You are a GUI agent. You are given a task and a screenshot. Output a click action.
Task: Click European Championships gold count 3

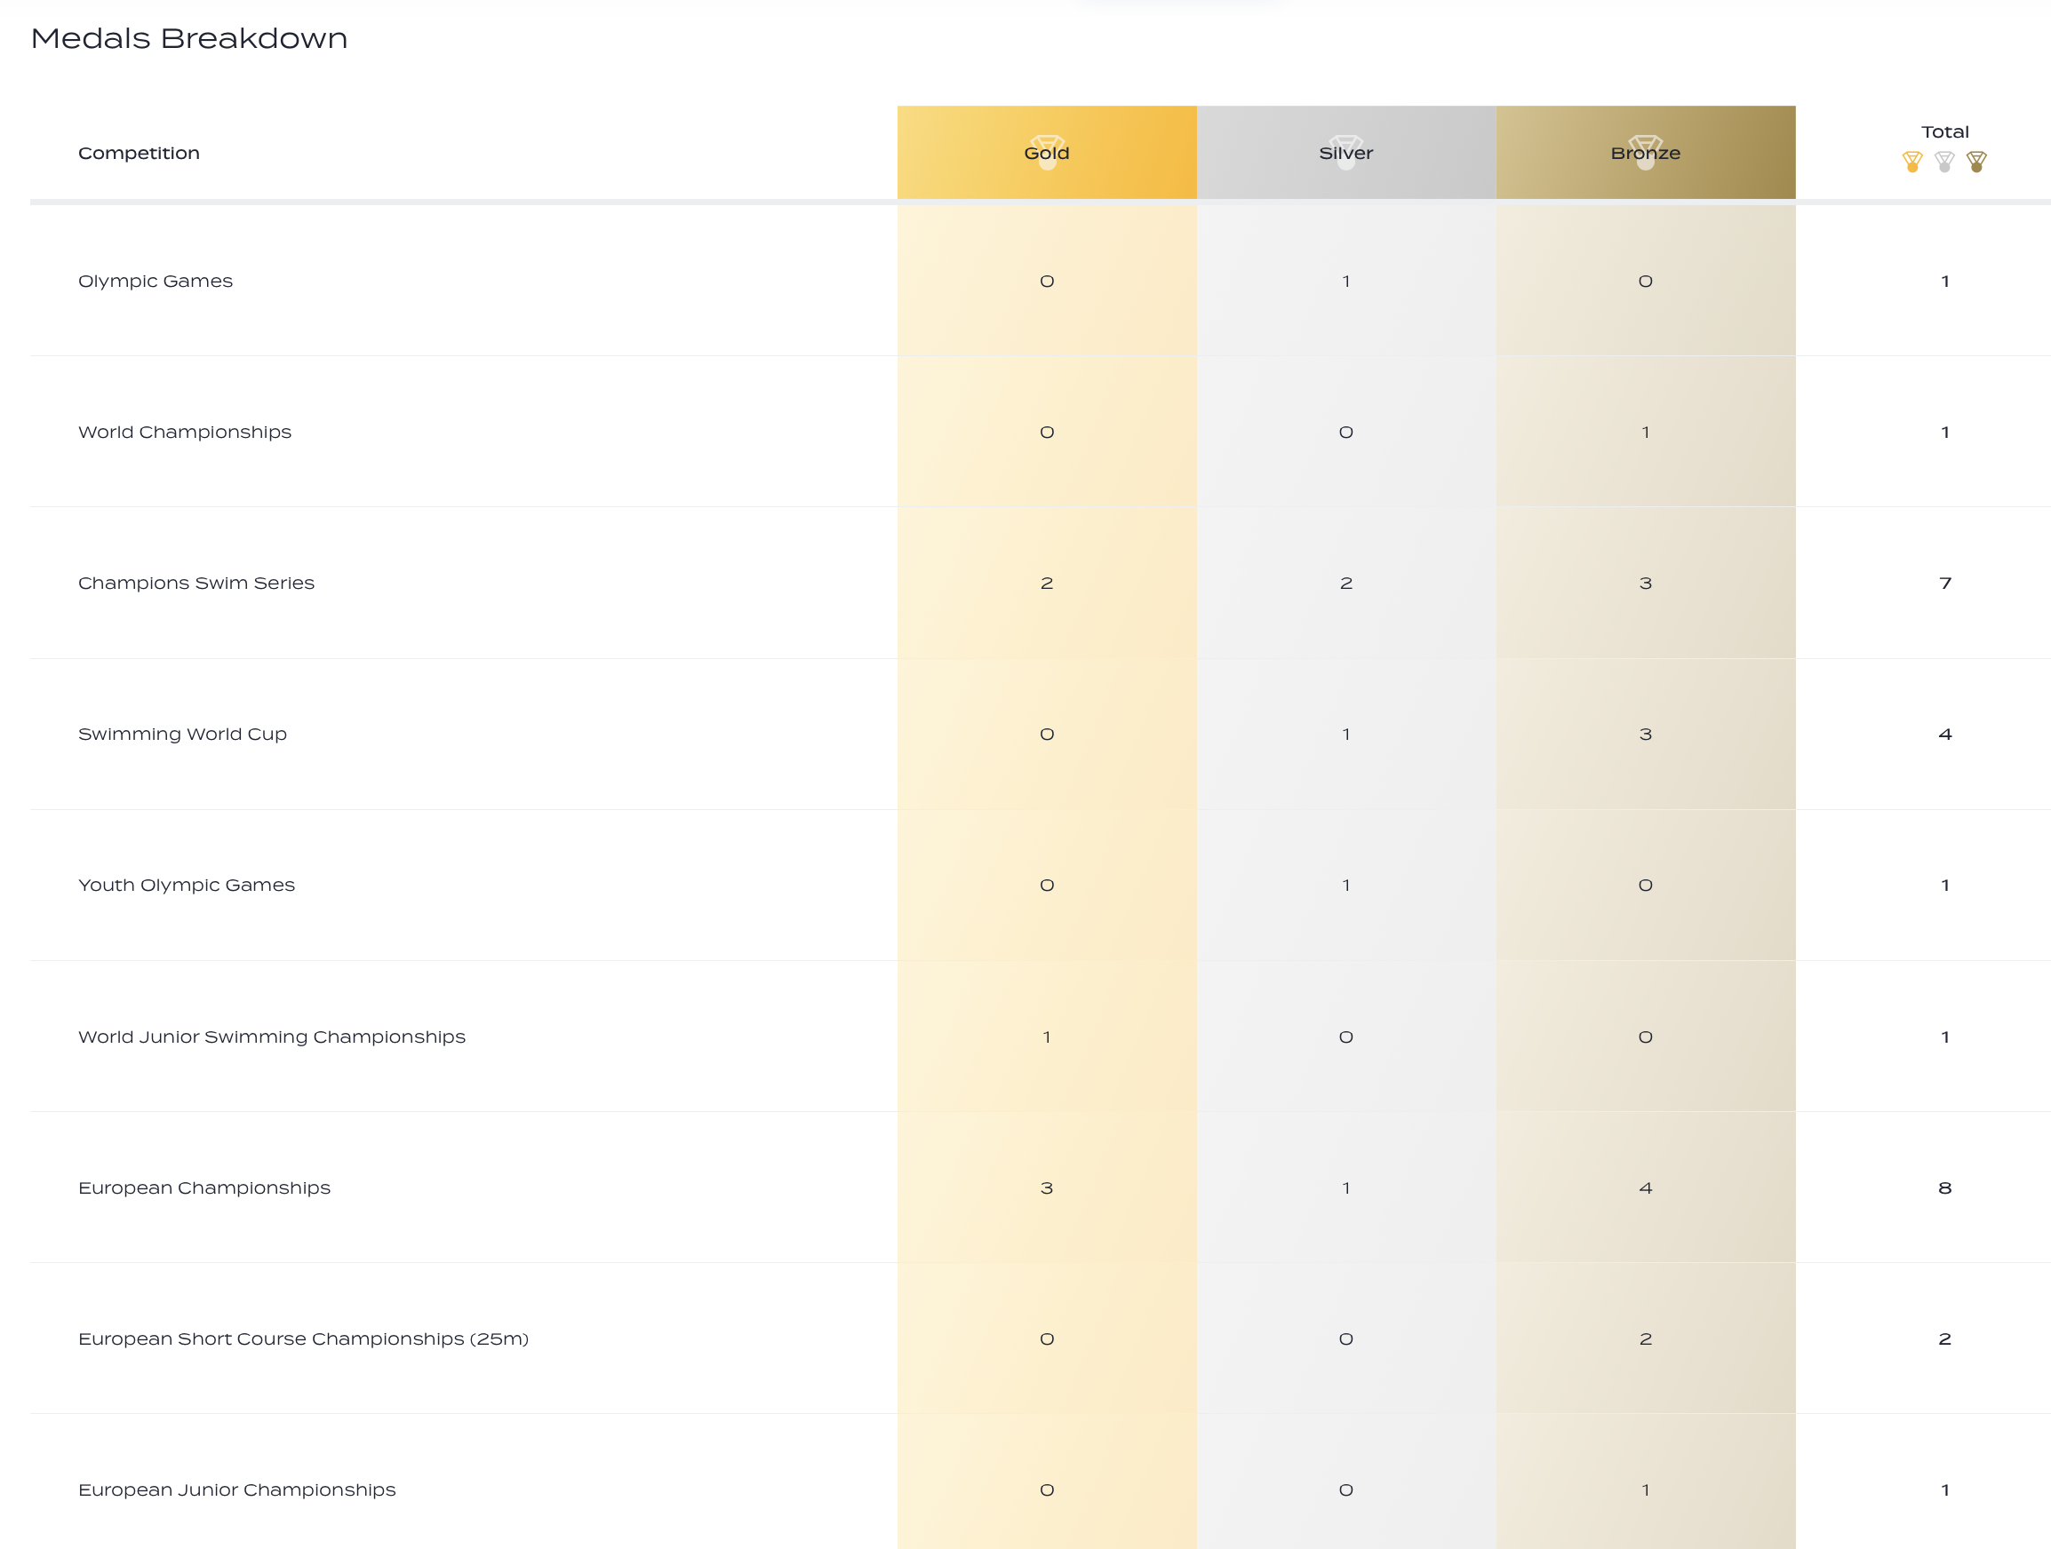(1047, 1188)
